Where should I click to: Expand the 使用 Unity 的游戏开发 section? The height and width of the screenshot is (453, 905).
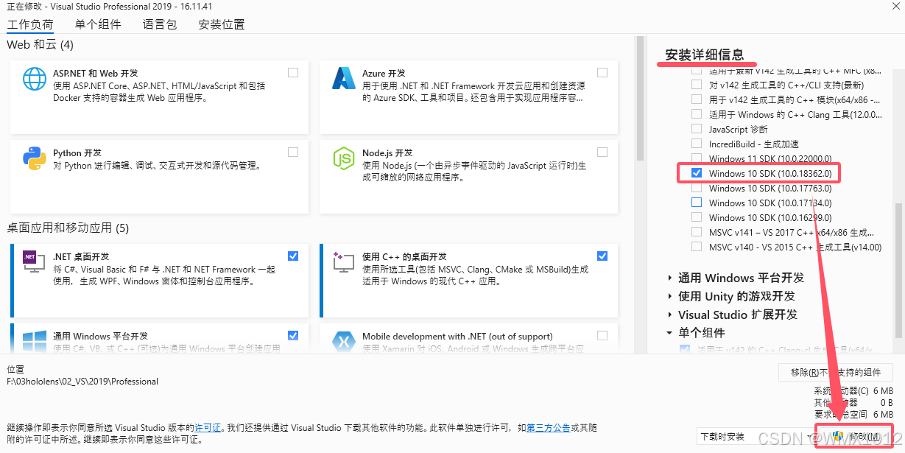[x=669, y=297]
